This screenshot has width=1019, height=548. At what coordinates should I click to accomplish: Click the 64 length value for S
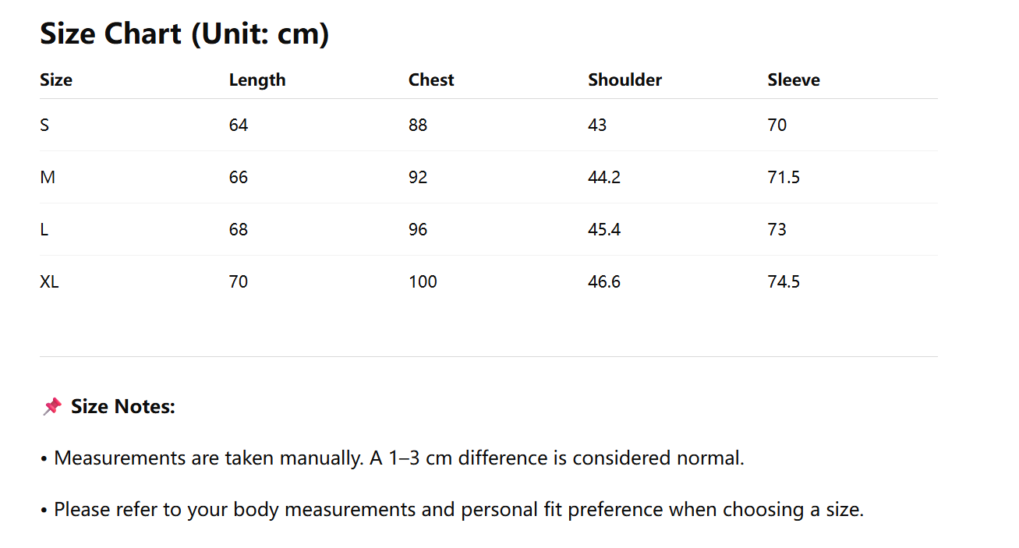click(x=239, y=125)
